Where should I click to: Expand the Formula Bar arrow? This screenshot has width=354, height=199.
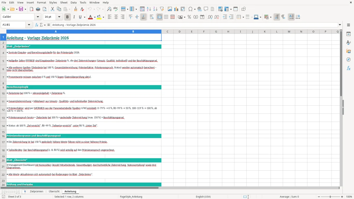[x=340, y=25]
